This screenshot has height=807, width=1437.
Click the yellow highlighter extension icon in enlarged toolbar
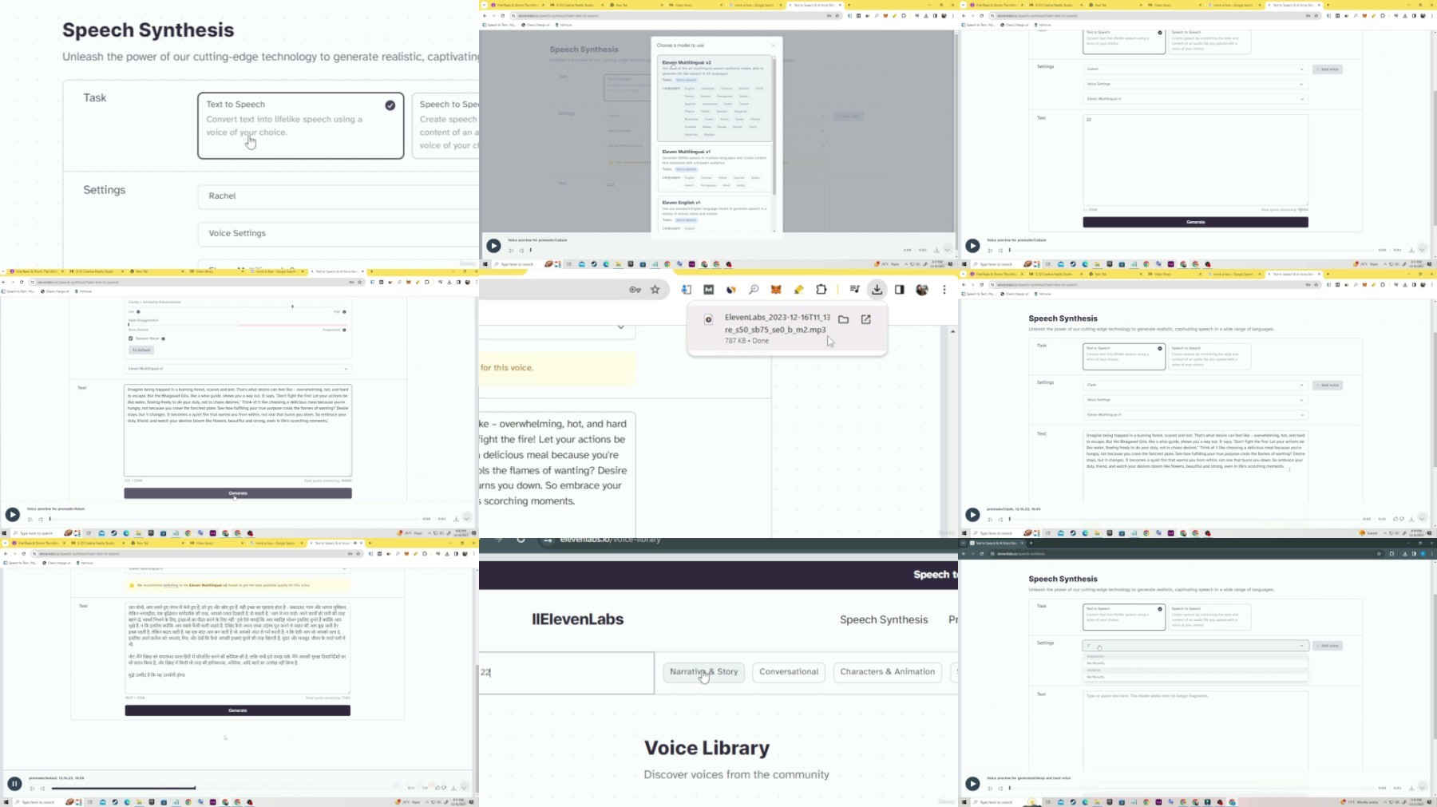click(x=798, y=290)
